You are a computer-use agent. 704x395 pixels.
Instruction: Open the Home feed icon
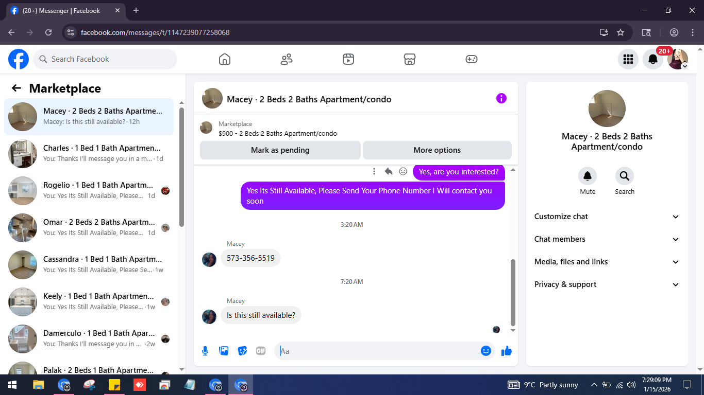(x=225, y=59)
